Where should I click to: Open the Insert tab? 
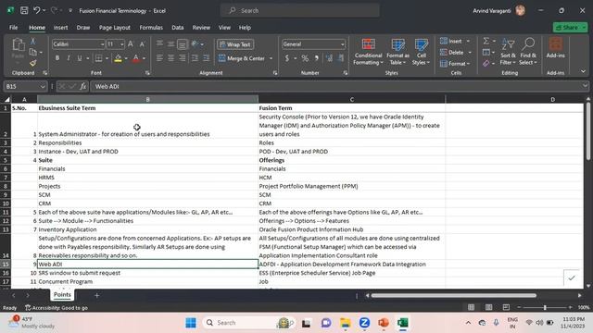coord(60,28)
